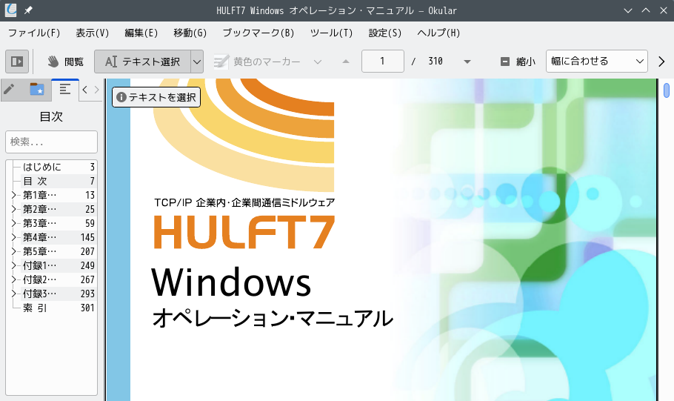The width and height of the screenshot is (674, 401).
Task: Click the page number input field
Action: tap(383, 61)
